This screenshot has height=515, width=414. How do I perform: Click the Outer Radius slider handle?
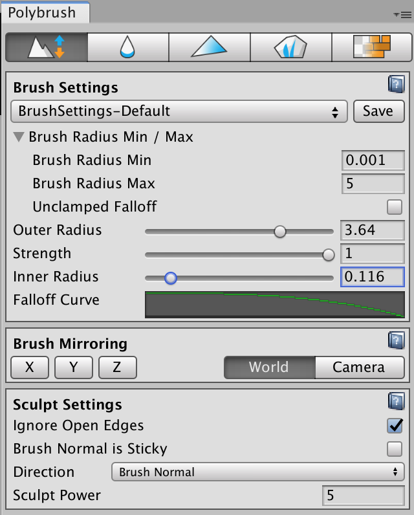(x=279, y=231)
